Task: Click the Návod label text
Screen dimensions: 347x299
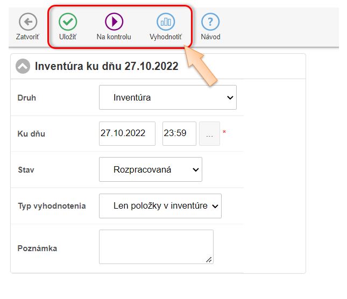Action: click(210, 37)
